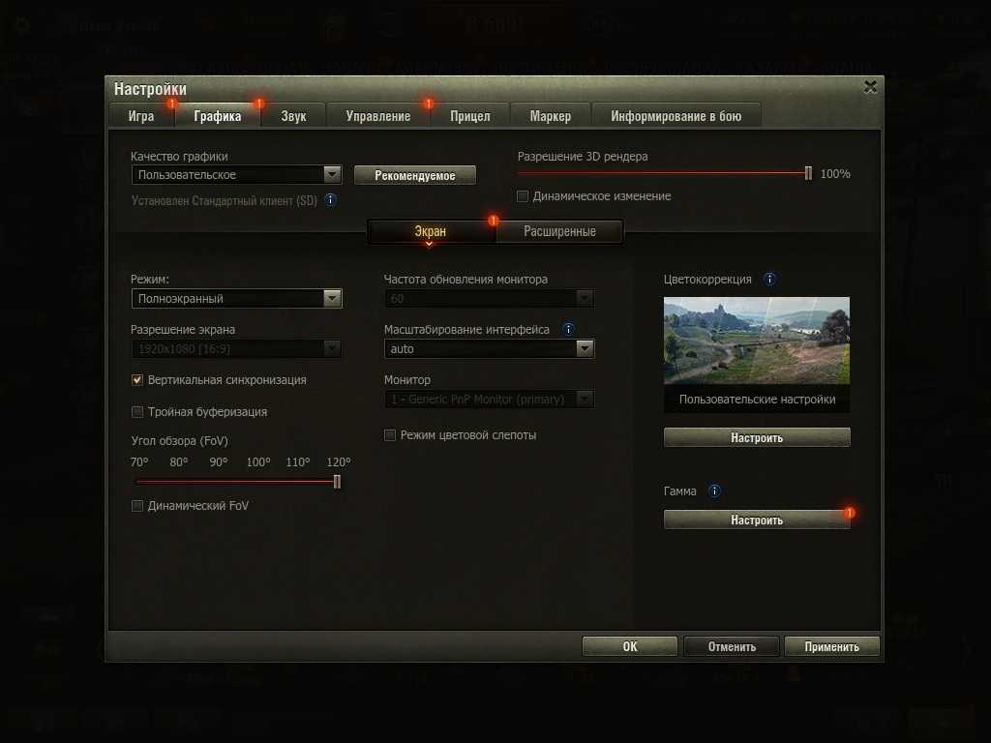This screenshot has height=743, width=991.
Task: Click the Рекомендуемое button
Action: pos(414,175)
